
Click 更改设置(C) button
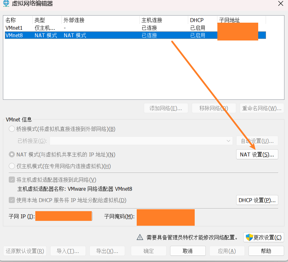click(264, 237)
